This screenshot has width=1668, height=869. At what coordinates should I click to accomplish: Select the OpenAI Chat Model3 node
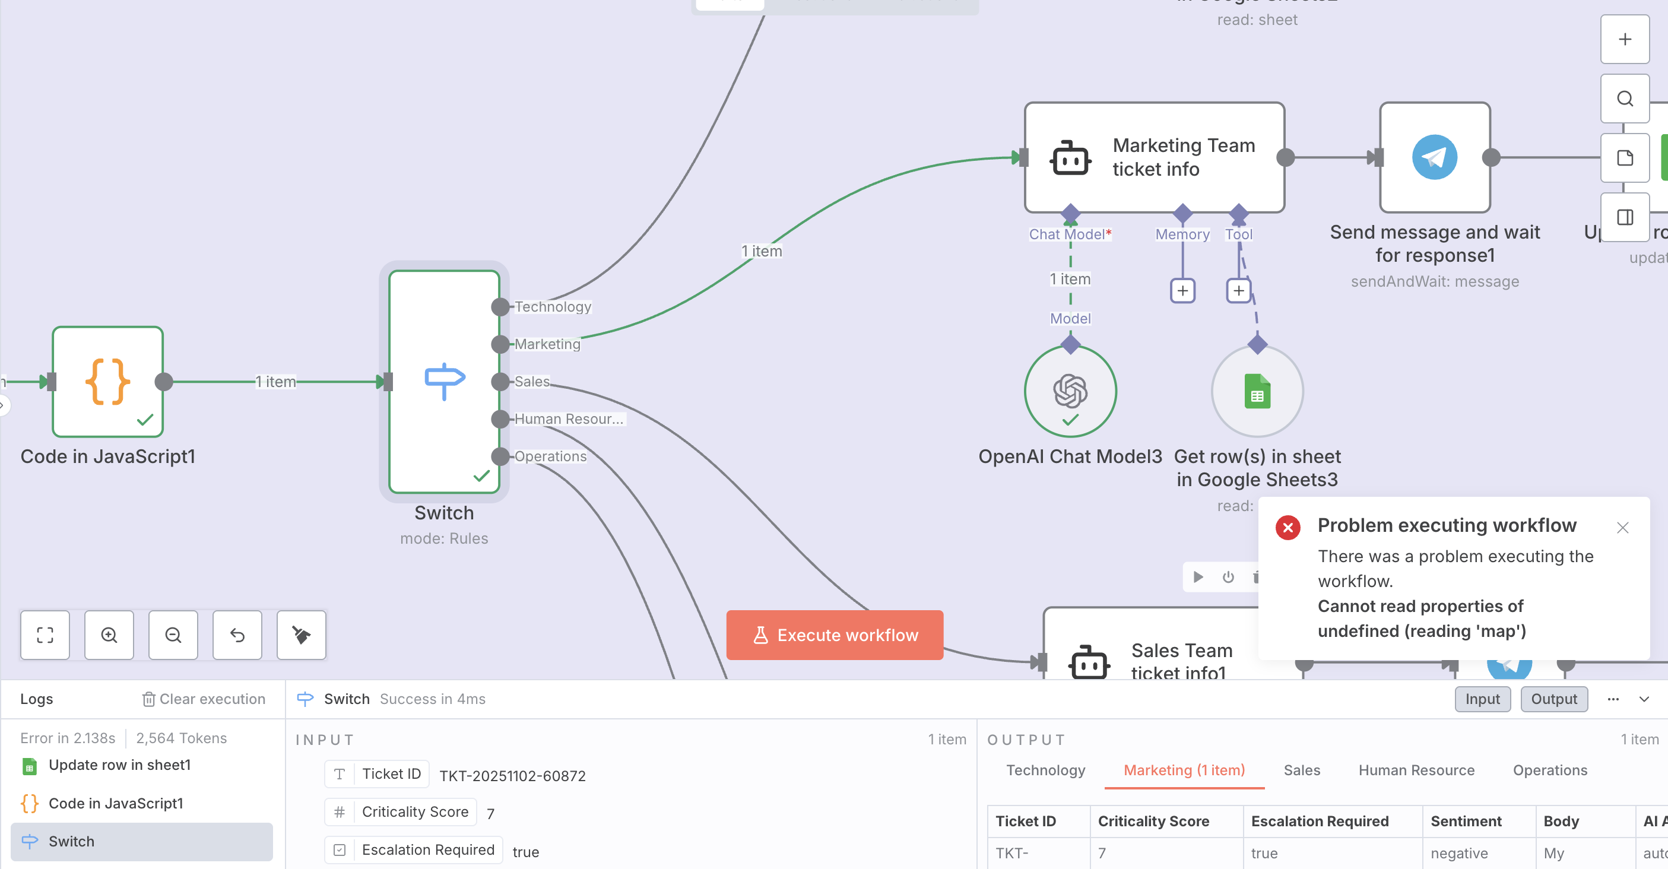pos(1070,391)
